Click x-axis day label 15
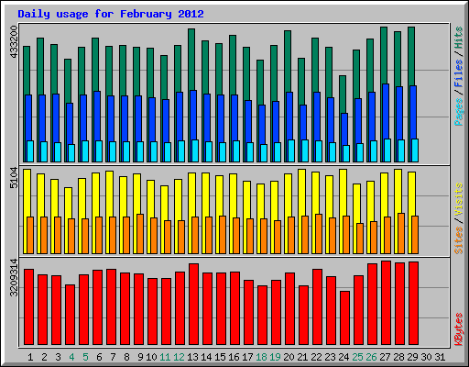The height and width of the screenshot is (367, 469). (x=220, y=357)
